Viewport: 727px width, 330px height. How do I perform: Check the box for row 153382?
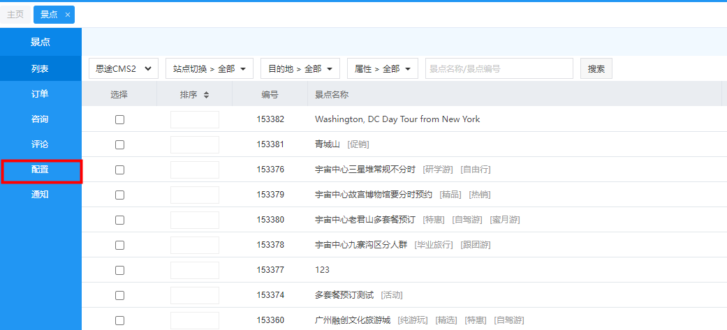click(x=119, y=119)
